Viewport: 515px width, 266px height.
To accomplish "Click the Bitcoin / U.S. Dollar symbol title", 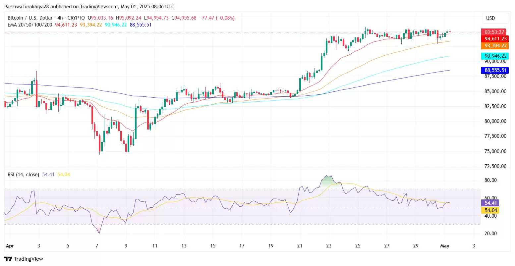I will coord(29,18).
